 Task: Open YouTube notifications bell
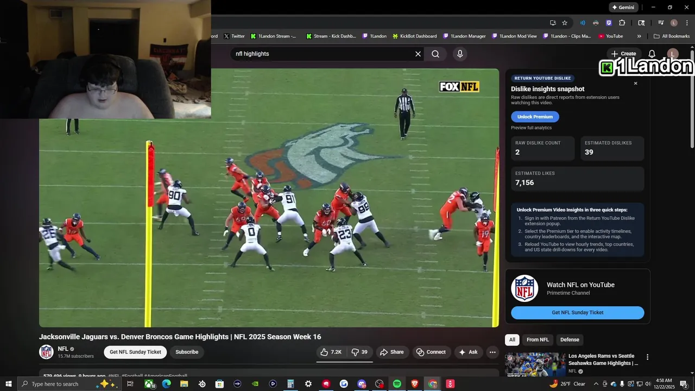tap(652, 54)
